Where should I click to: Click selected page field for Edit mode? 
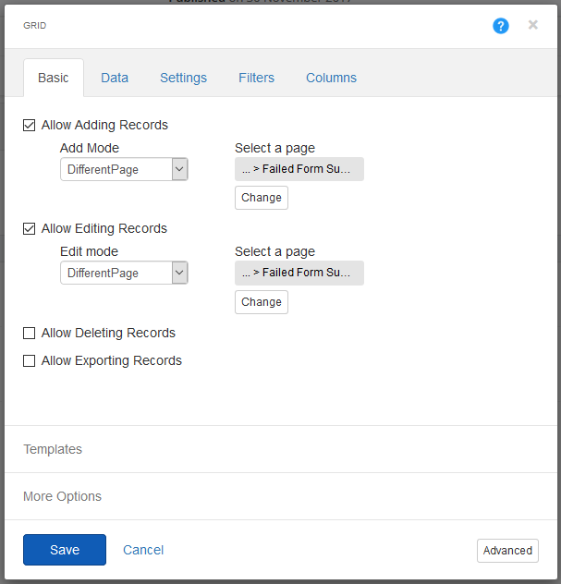tap(299, 273)
